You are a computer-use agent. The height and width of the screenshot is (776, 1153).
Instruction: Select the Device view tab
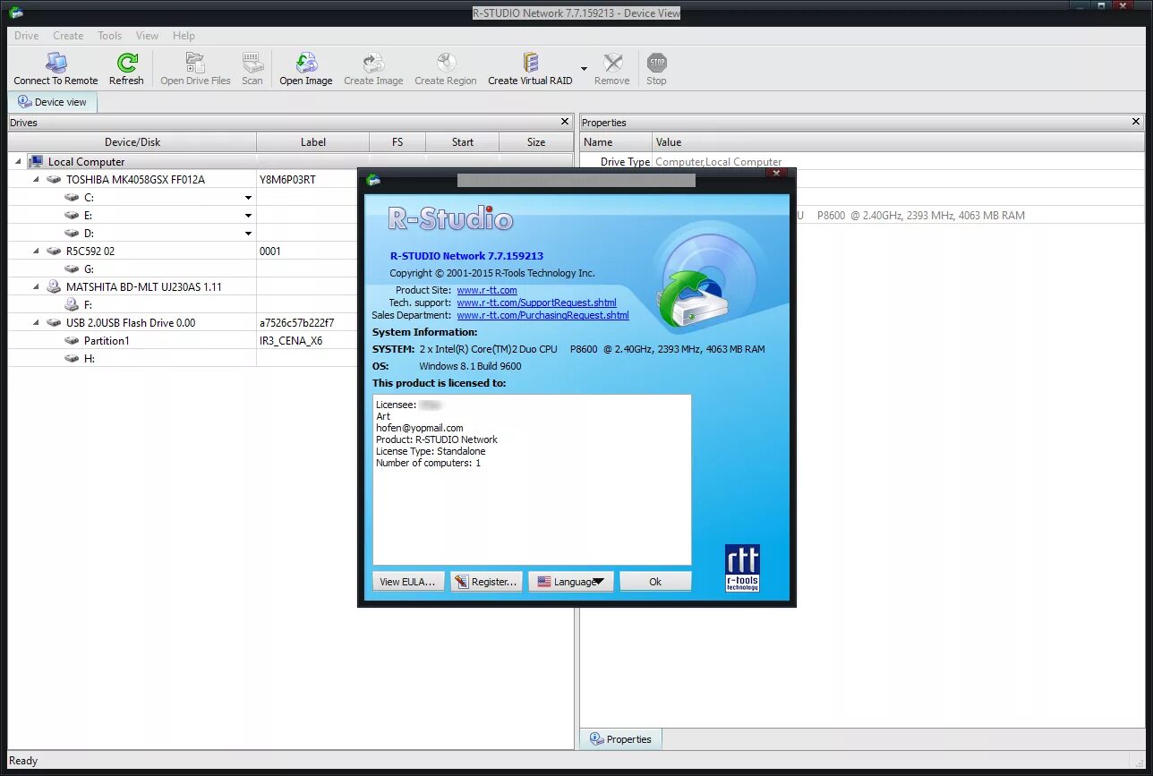(x=52, y=102)
